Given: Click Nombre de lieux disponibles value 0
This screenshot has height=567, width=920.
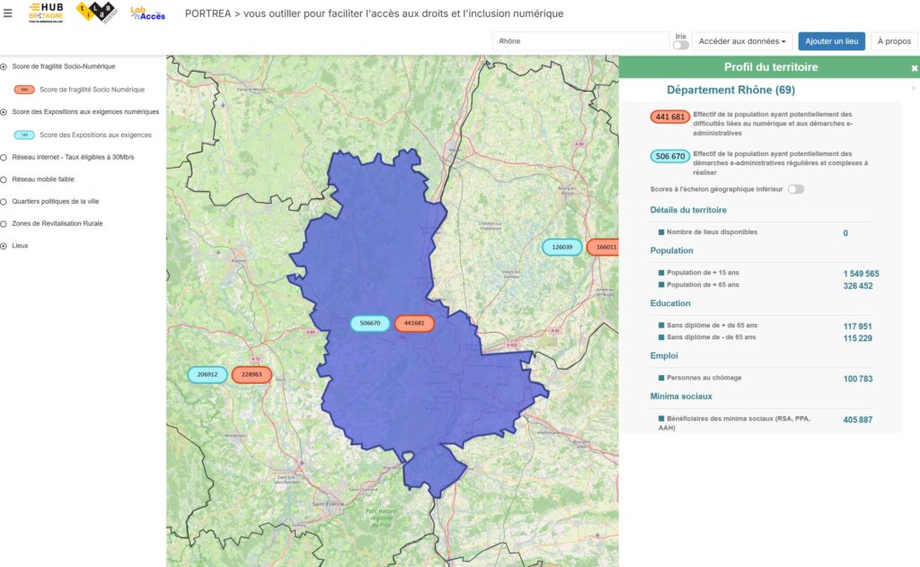Looking at the screenshot, I should (845, 233).
